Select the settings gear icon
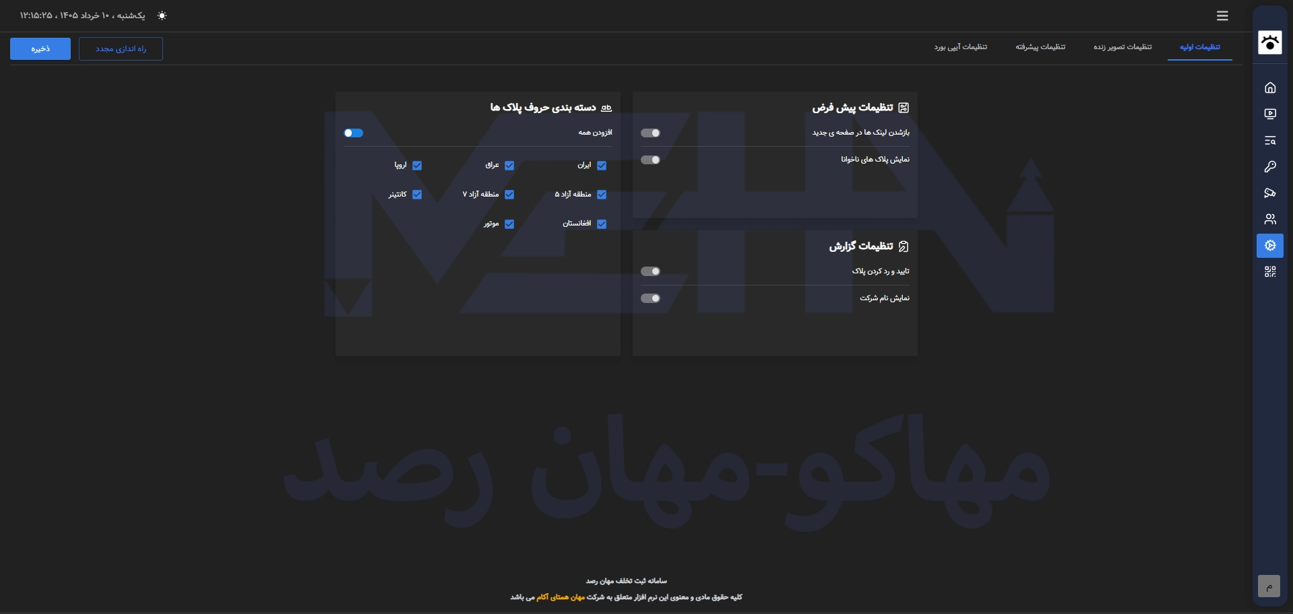The width and height of the screenshot is (1293, 614). pyautogui.click(x=1270, y=246)
